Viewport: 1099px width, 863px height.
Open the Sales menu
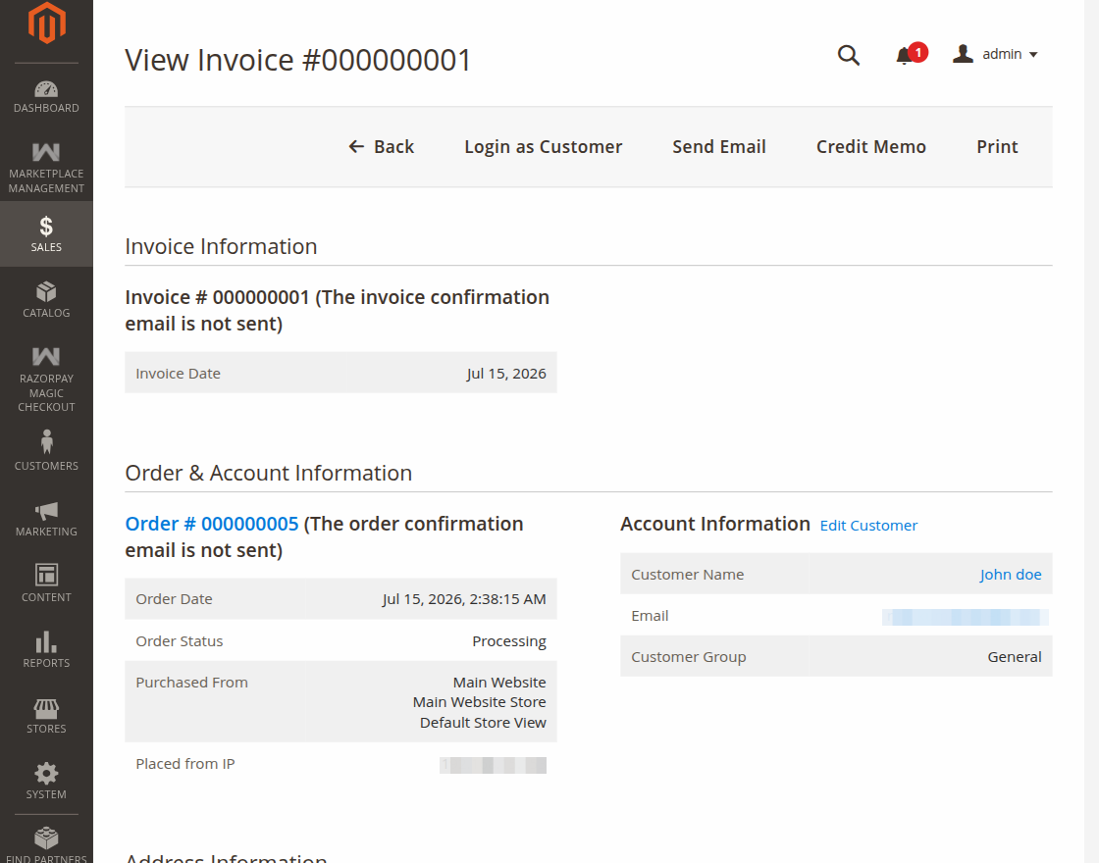(46, 234)
